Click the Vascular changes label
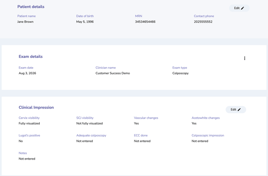This screenshot has width=268, height=176. tap(146, 118)
